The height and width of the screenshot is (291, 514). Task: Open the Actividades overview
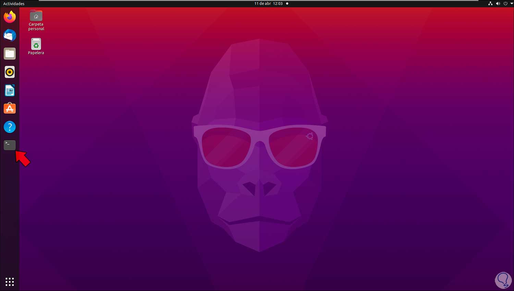click(x=14, y=3)
